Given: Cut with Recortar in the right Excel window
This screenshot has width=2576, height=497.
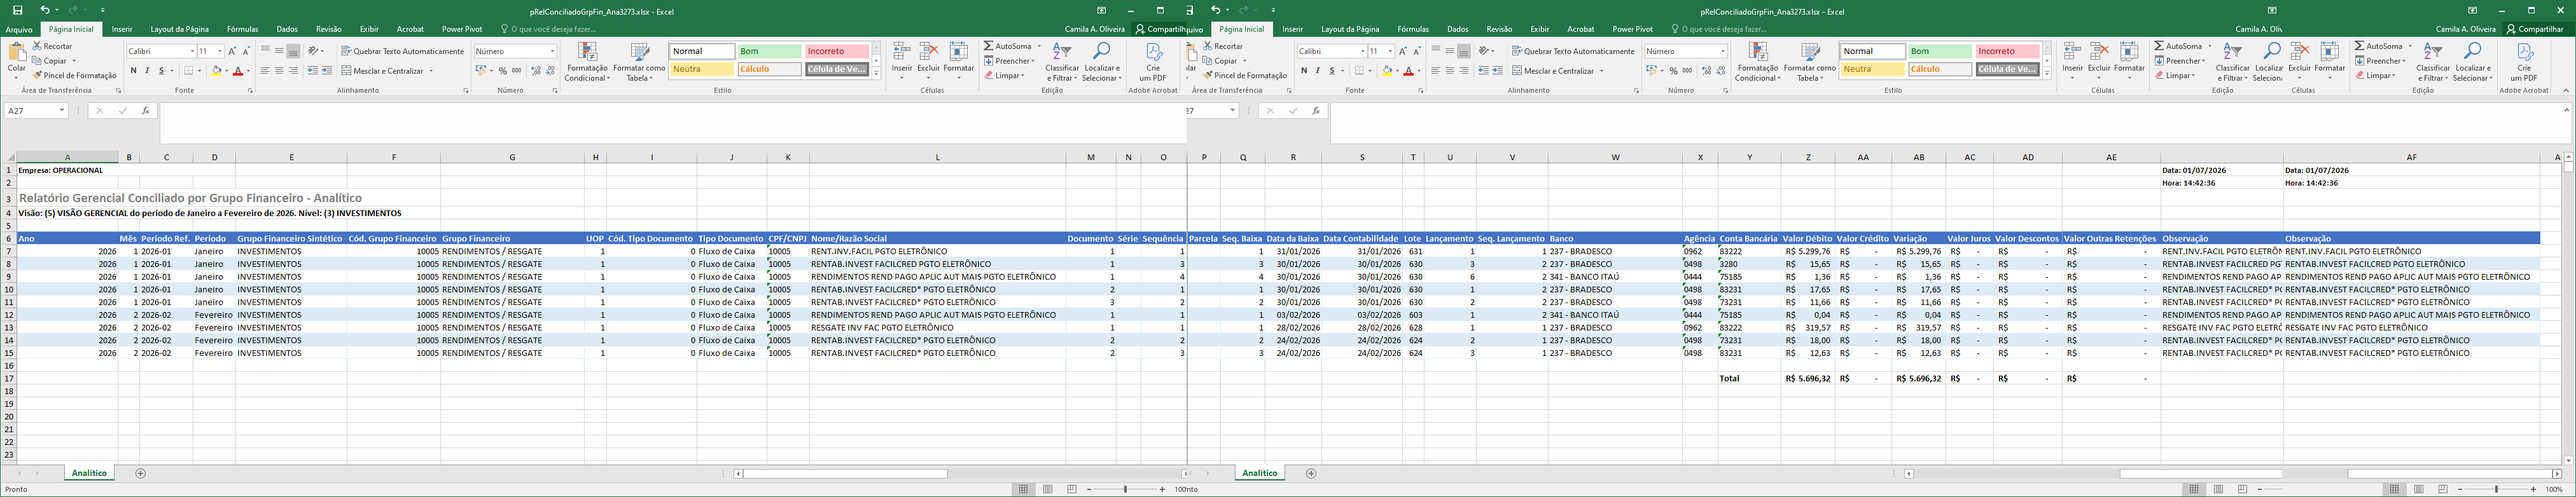Looking at the screenshot, I should (x=1224, y=46).
